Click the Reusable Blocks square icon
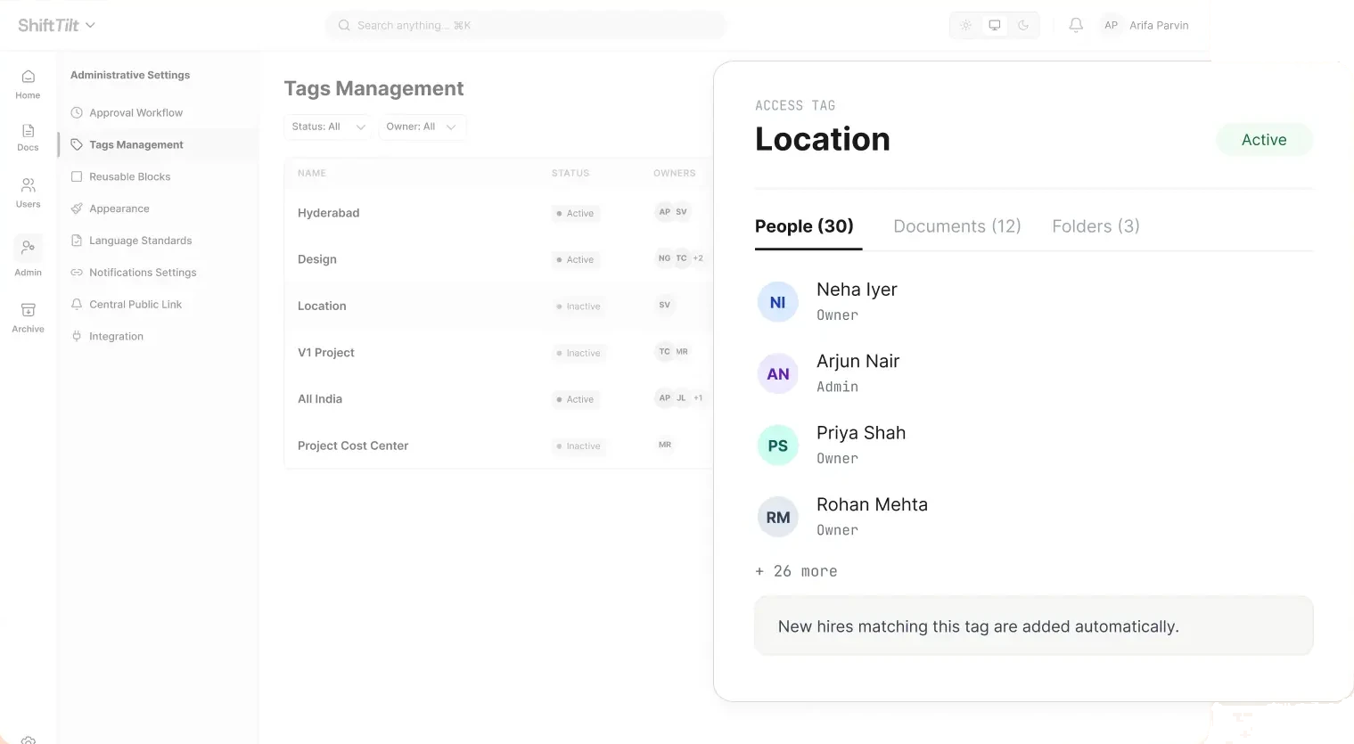The width and height of the screenshot is (1354, 744). tap(77, 176)
